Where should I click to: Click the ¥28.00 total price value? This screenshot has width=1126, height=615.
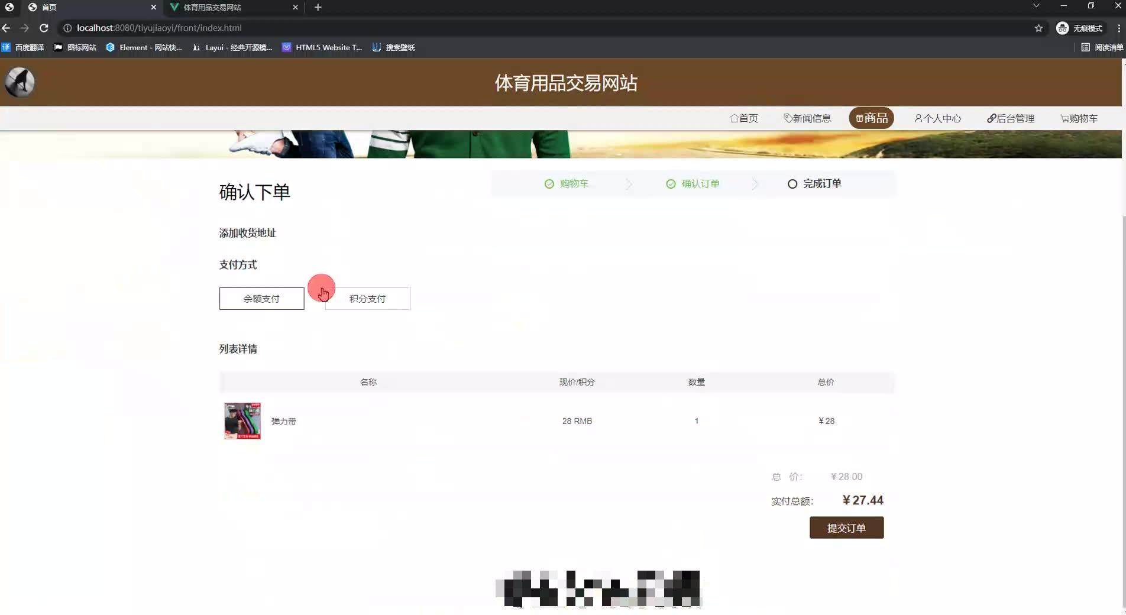point(846,477)
